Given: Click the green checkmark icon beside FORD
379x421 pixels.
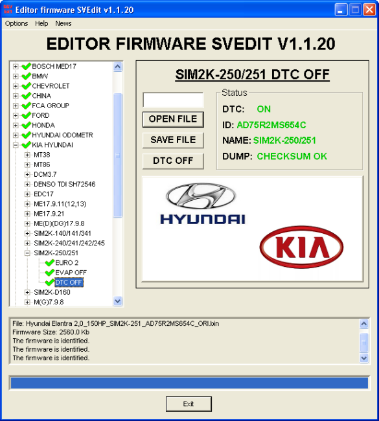Looking at the screenshot, I should point(26,115).
